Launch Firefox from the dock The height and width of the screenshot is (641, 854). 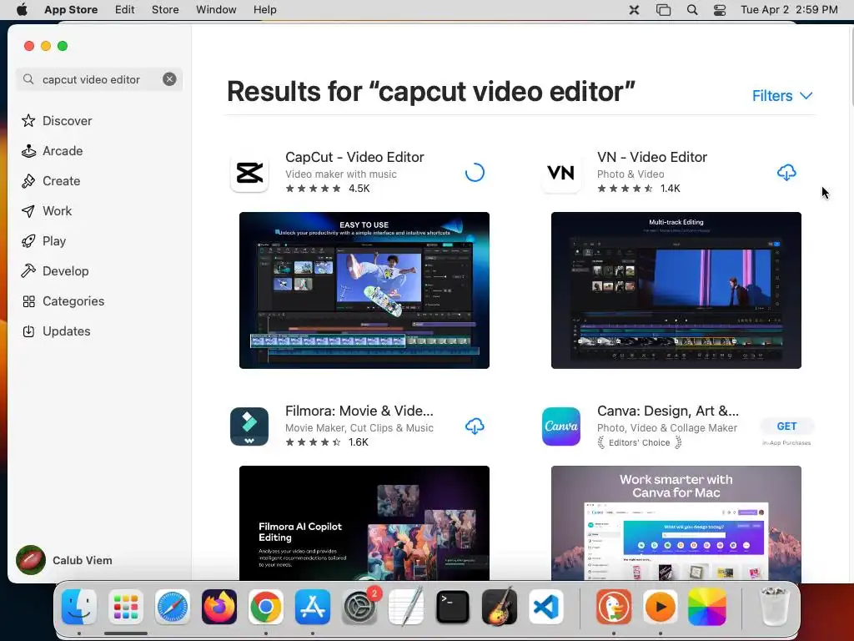pos(219,607)
